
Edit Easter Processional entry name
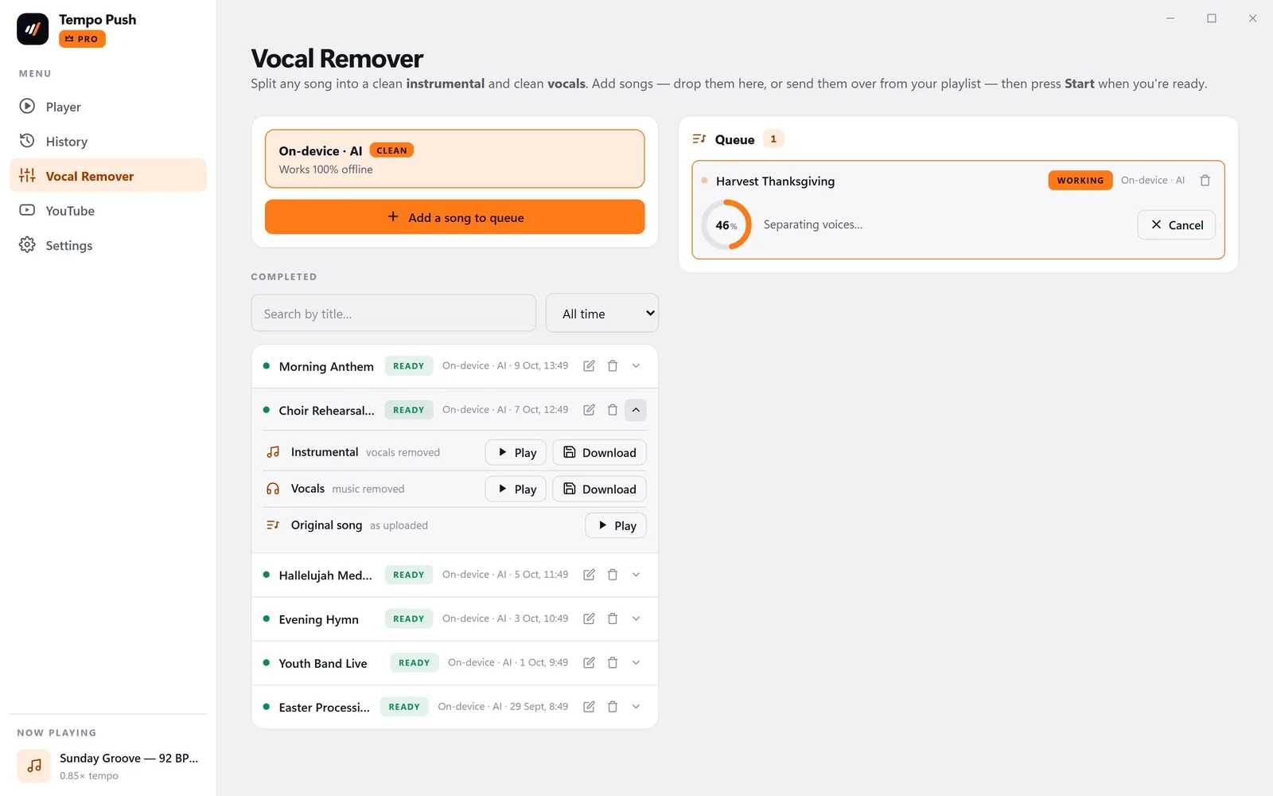click(589, 707)
